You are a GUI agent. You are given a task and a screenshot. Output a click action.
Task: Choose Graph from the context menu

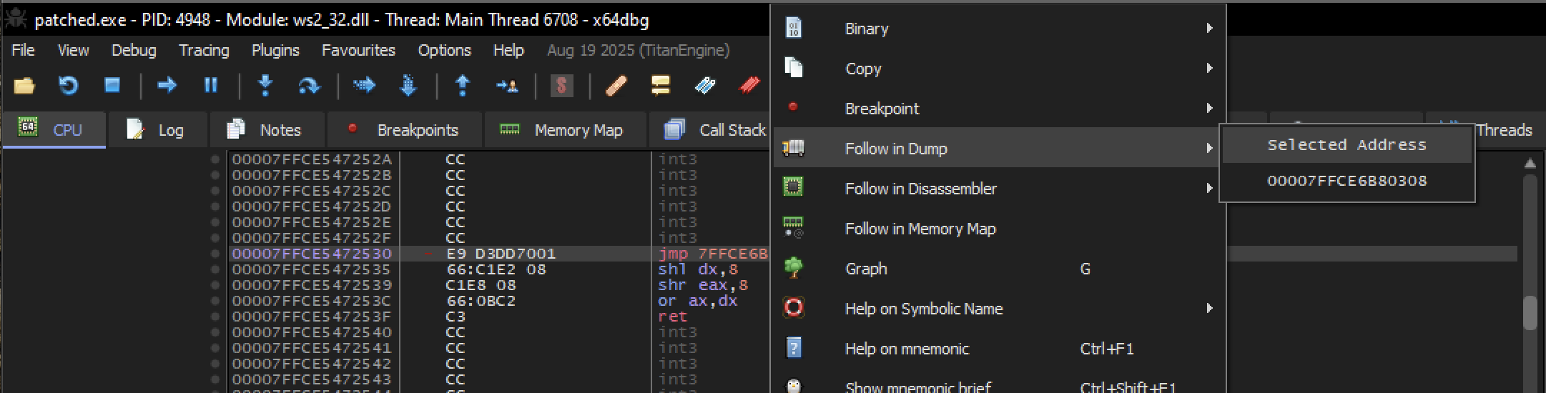pos(998,269)
